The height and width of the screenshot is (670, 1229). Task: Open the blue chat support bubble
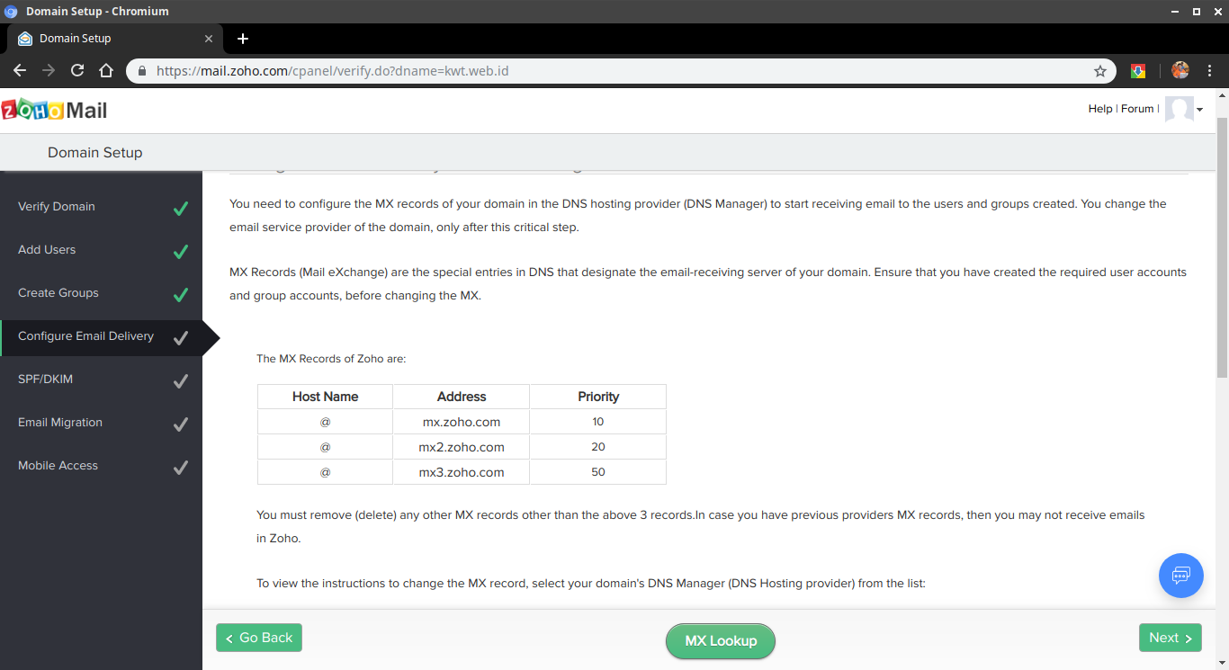1180,576
